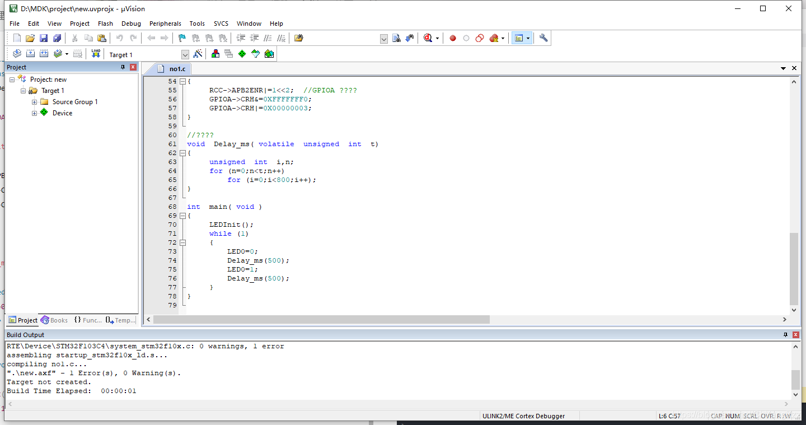Open the Peripherals menu
Viewport: 806px width, 425px height.
pos(165,24)
